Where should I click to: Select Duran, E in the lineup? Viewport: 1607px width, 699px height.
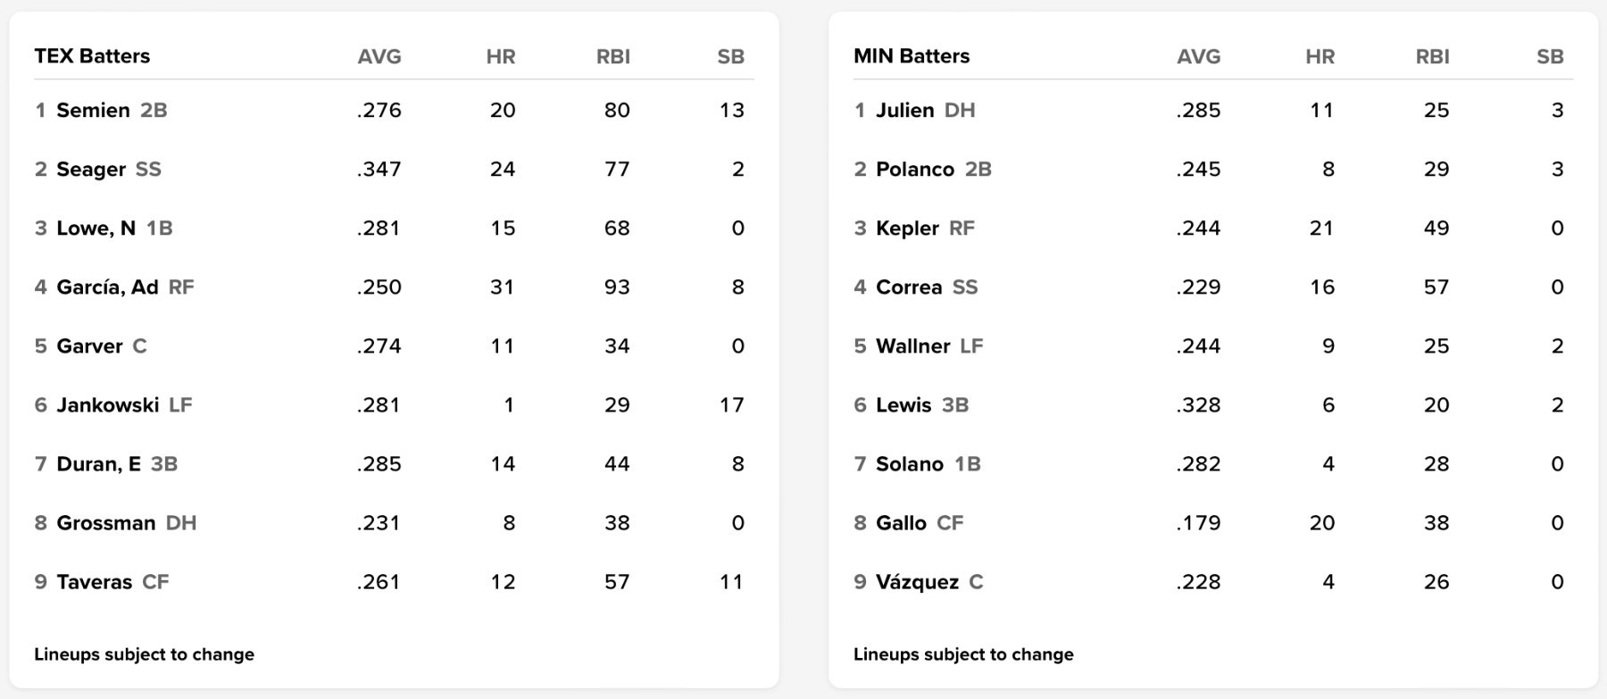click(x=98, y=464)
